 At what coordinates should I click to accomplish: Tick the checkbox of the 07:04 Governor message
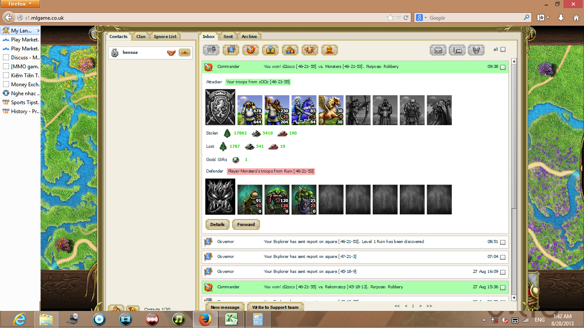[503, 257]
